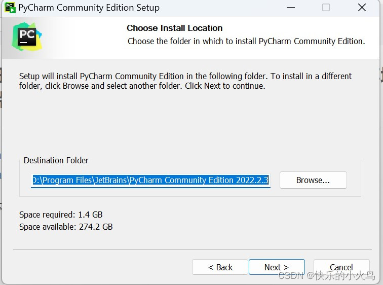Click the 'Choose Install Location' heading

(x=175, y=28)
